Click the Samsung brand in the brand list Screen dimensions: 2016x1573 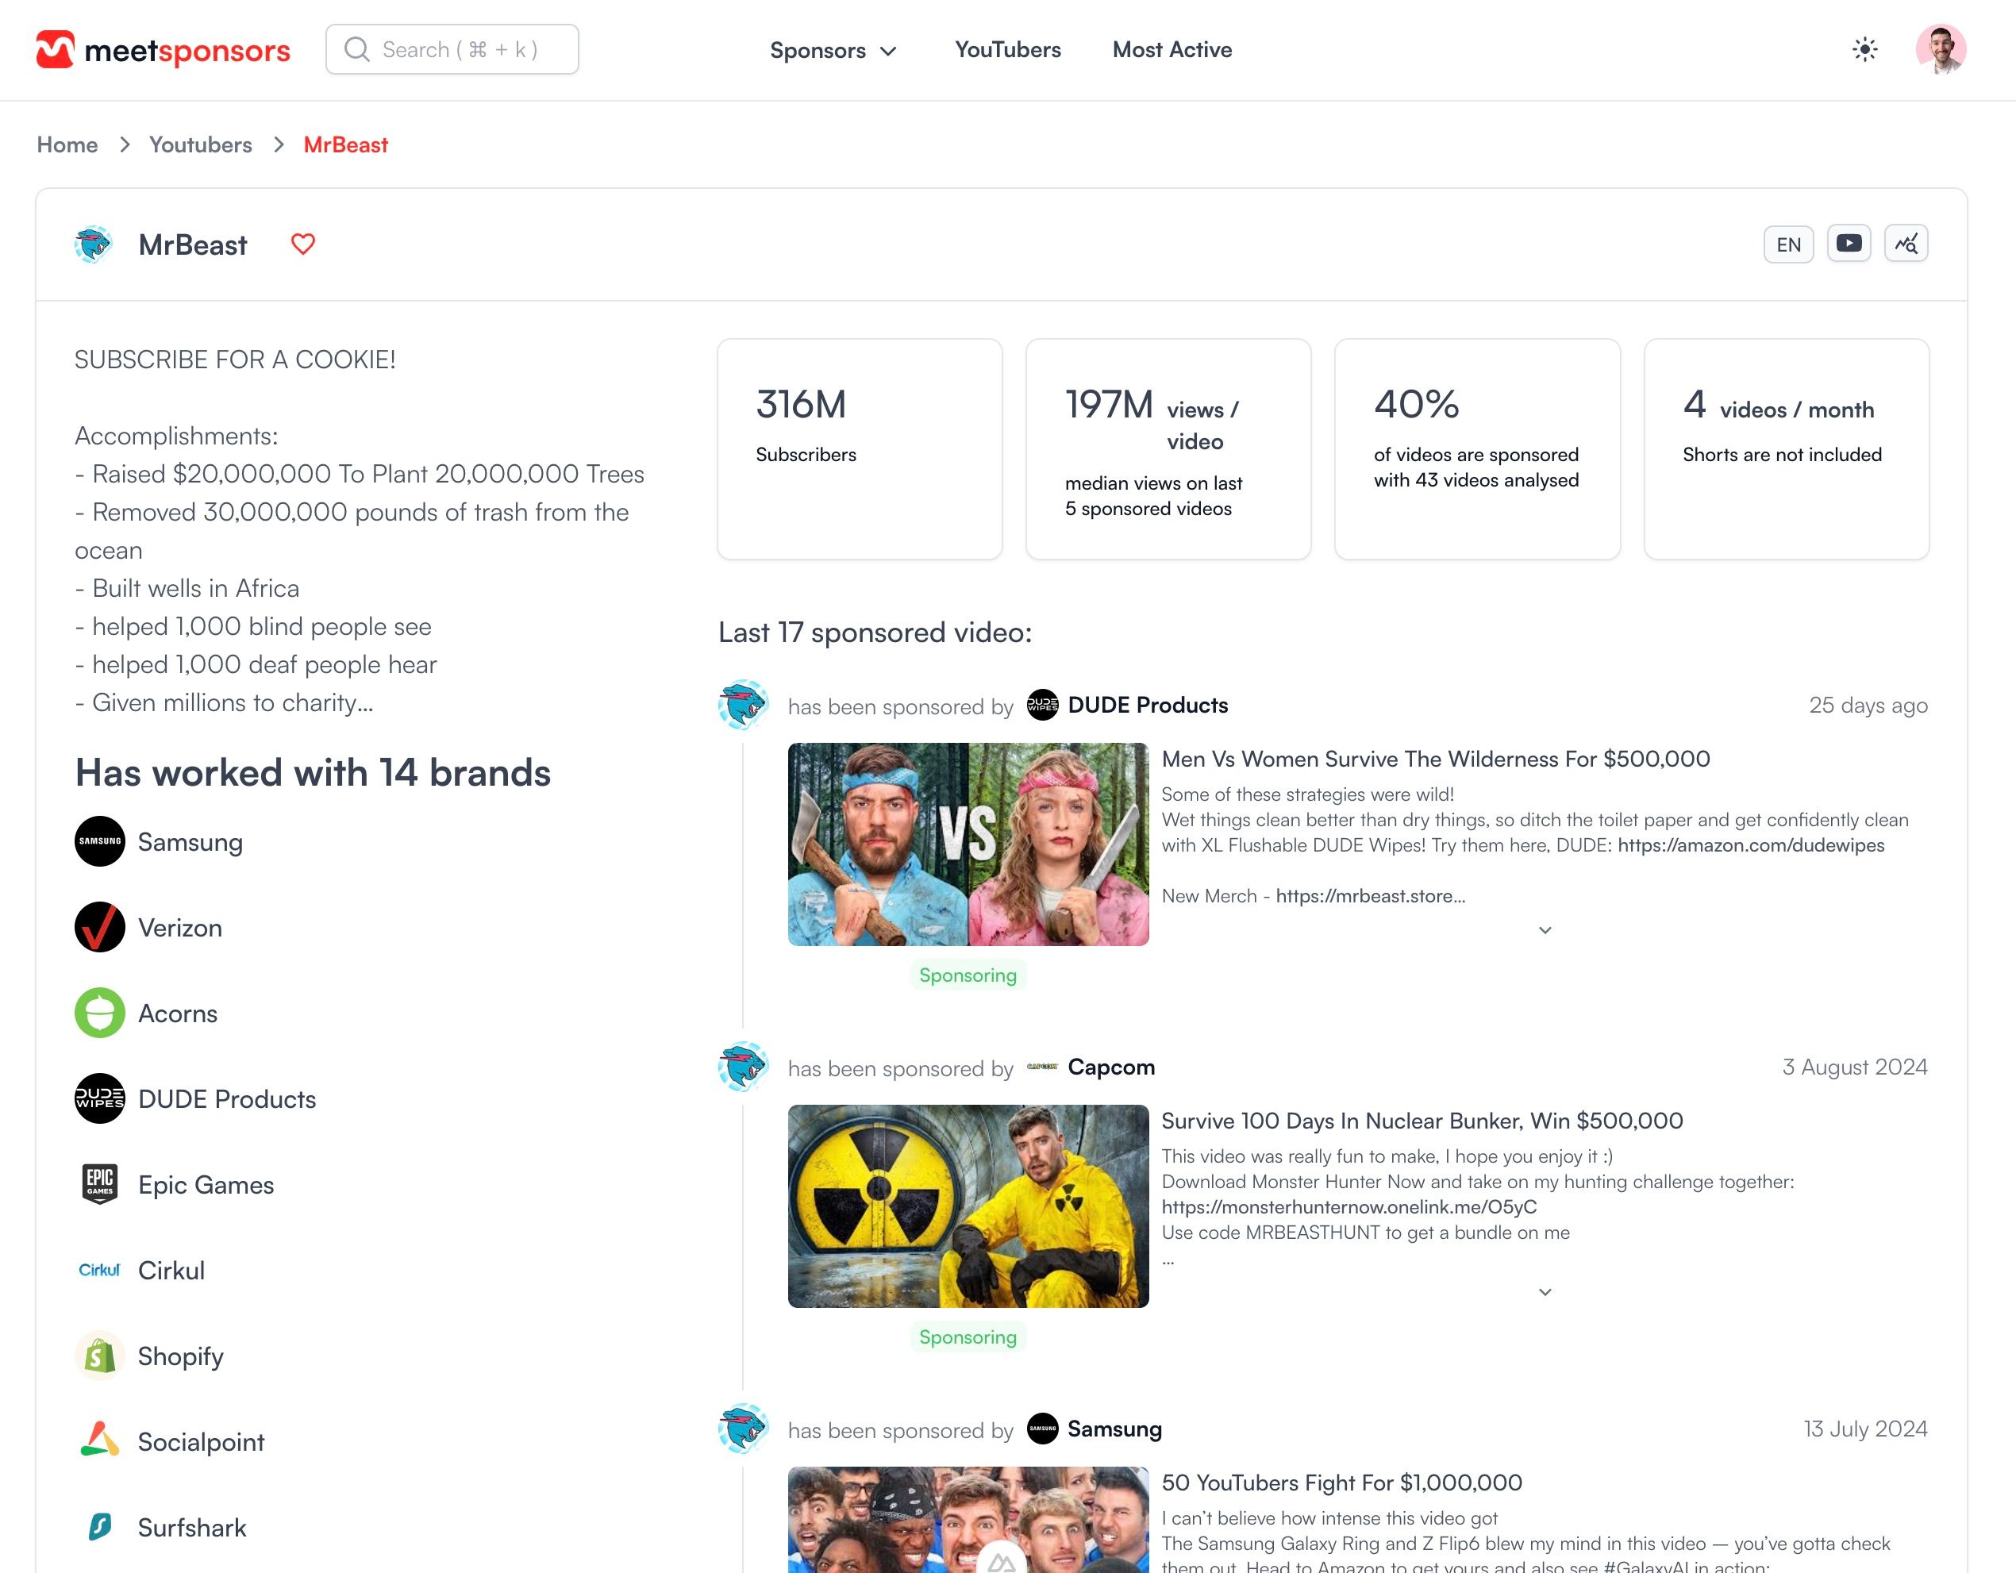(190, 840)
